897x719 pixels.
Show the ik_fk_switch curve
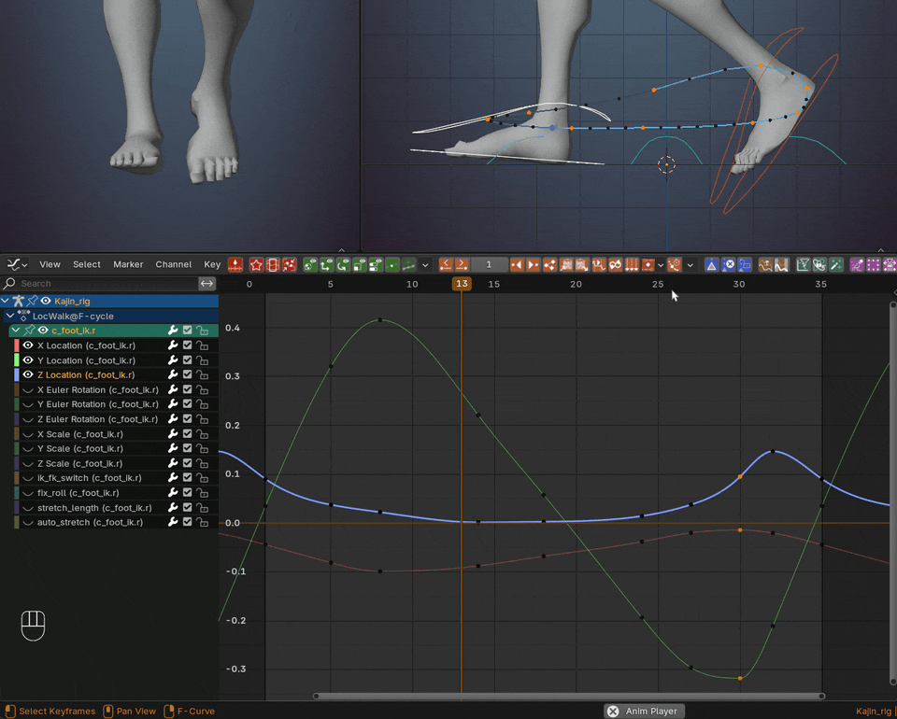coord(27,478)
